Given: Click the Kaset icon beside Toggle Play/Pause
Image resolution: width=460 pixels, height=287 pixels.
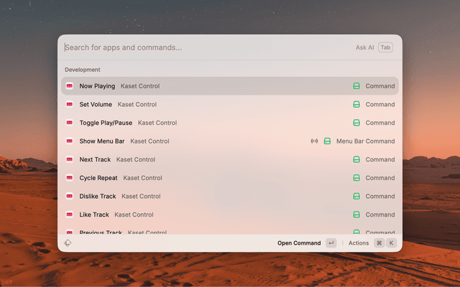Looking at the screenshot, I should click(x=70, y=123).
